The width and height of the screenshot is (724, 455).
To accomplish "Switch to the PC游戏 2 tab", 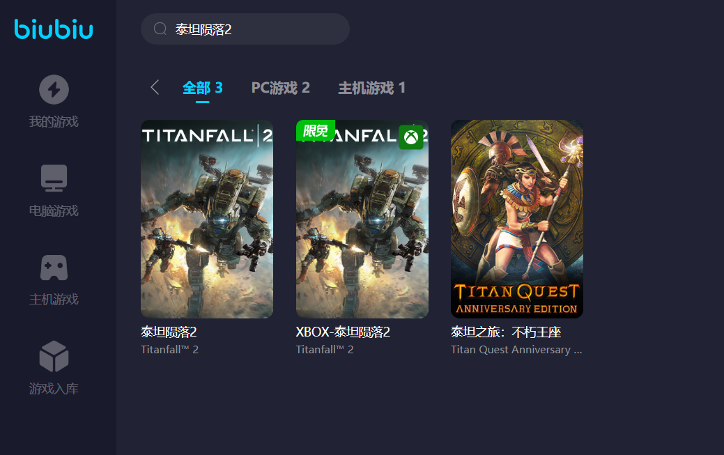I will [x=280, y=88].
